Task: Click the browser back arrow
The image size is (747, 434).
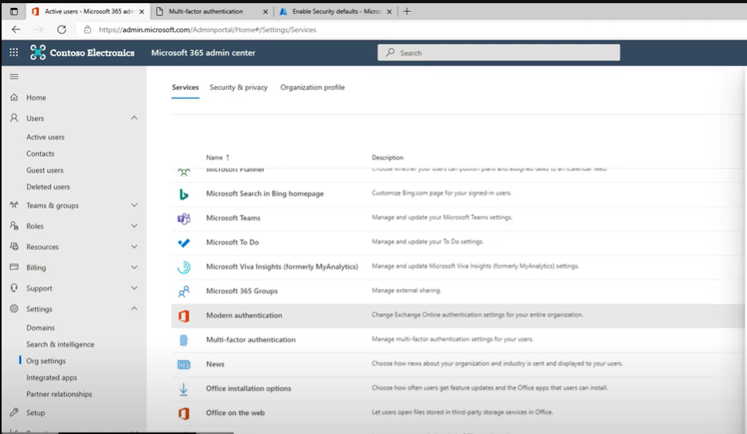Action: point(16,29)
